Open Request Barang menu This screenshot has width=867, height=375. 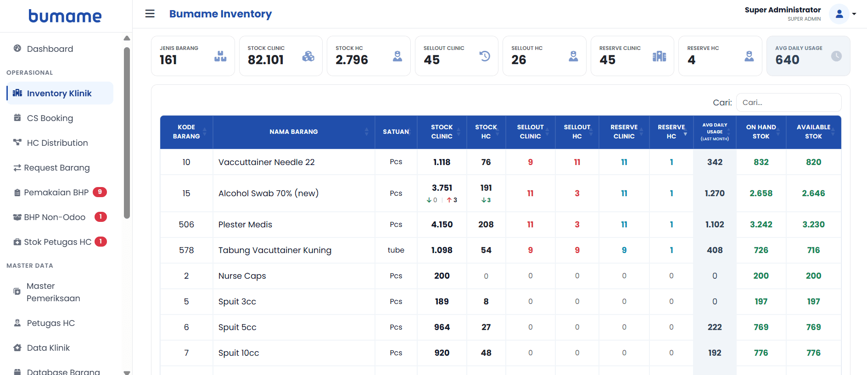[x=60, y=168]
